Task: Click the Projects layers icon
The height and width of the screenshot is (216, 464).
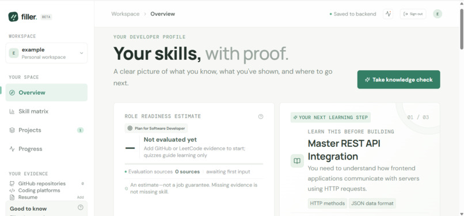Action: pyautogui.click(x=12, y=130)
